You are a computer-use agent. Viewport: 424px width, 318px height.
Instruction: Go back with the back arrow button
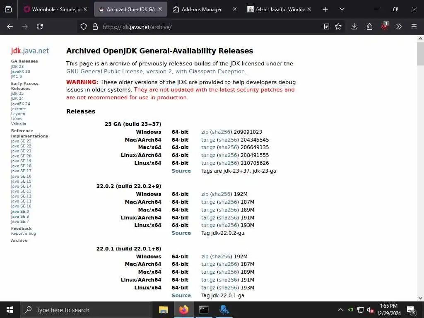10,26
